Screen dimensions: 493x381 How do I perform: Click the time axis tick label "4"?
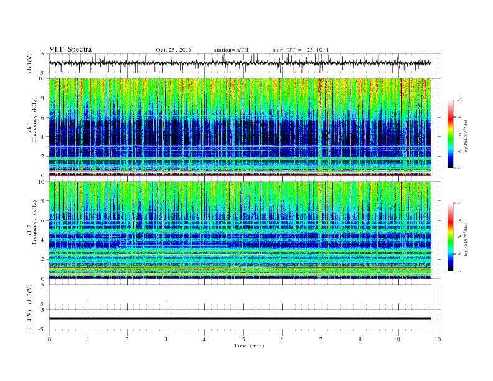[204, 339]
